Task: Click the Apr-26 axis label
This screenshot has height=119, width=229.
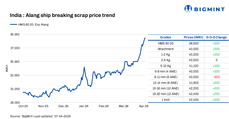Action: 143,106
